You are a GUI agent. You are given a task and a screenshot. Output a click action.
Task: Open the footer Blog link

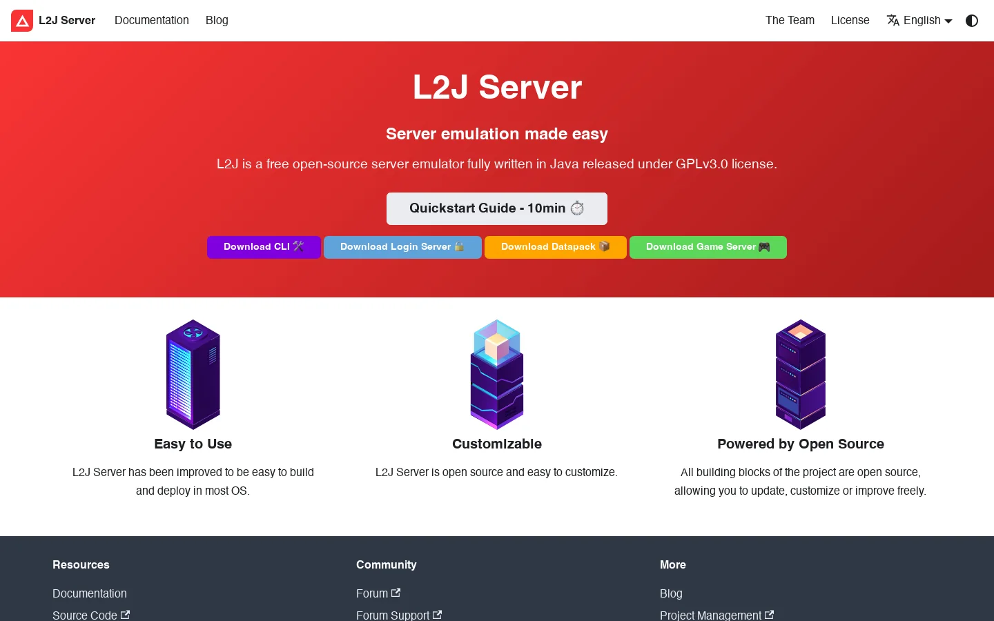click(x=671, y=593)
